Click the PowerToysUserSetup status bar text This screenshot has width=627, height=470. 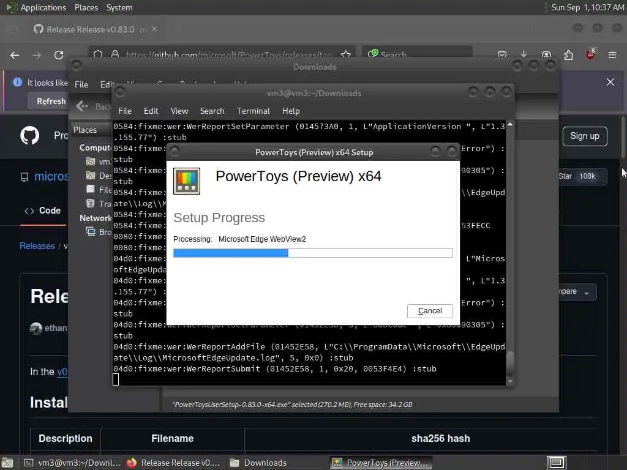(292, 405)
